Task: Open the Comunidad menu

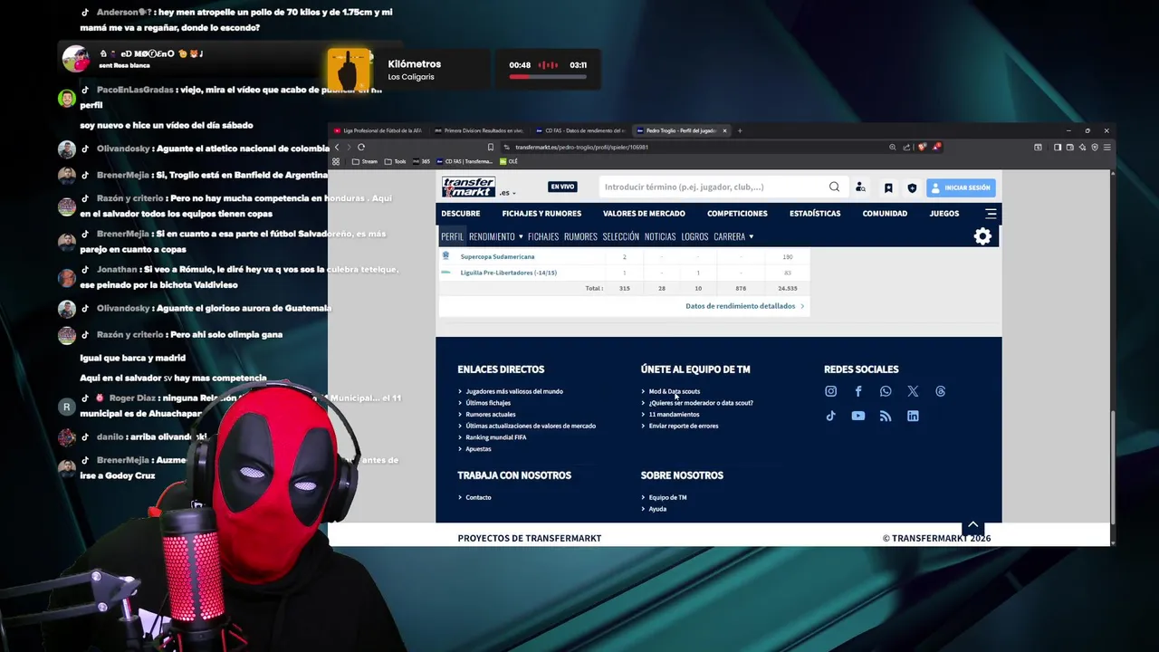Action: [885, 214]
